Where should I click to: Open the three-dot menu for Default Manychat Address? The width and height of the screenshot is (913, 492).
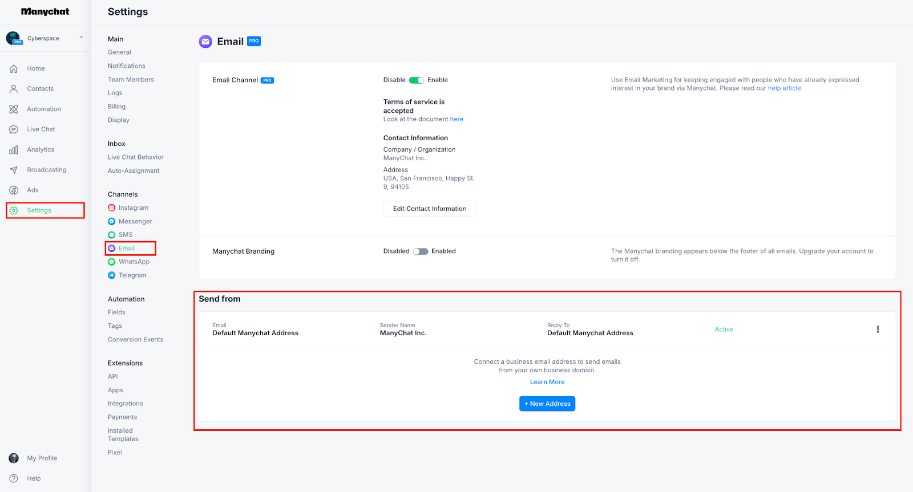click(878, 330)
